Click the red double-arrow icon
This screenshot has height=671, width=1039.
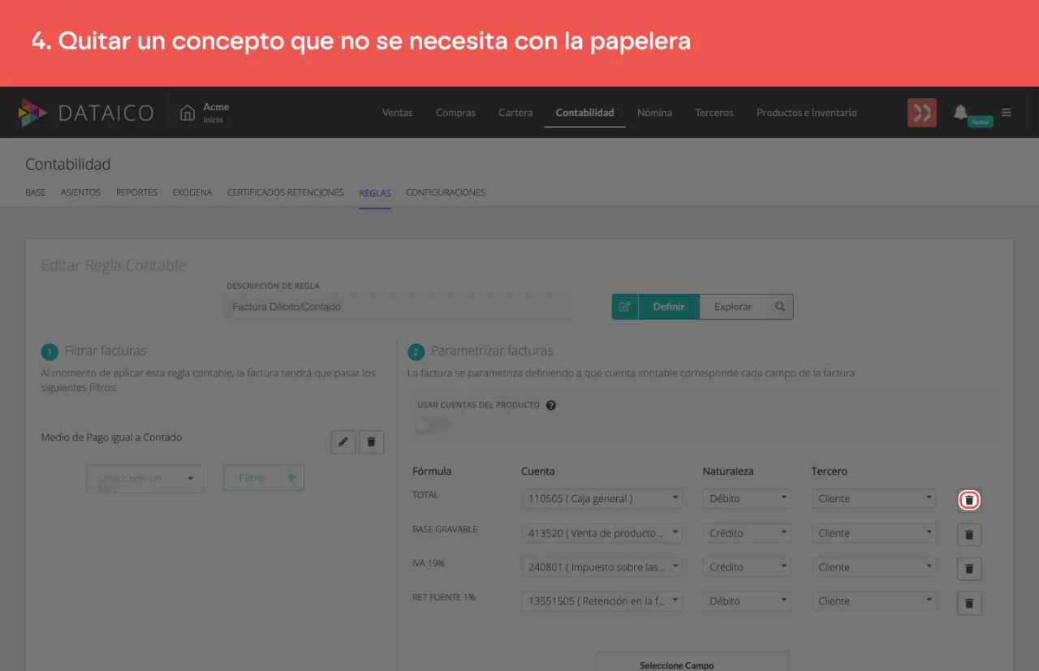(x=922, y=113)
